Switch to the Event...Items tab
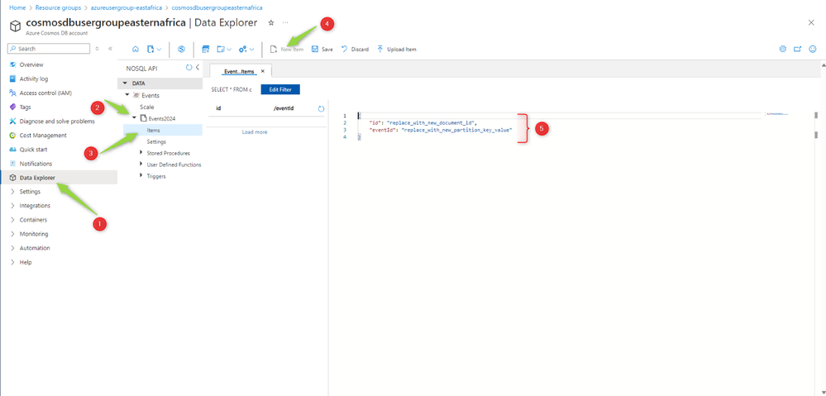826x396 pixels. 240,71
